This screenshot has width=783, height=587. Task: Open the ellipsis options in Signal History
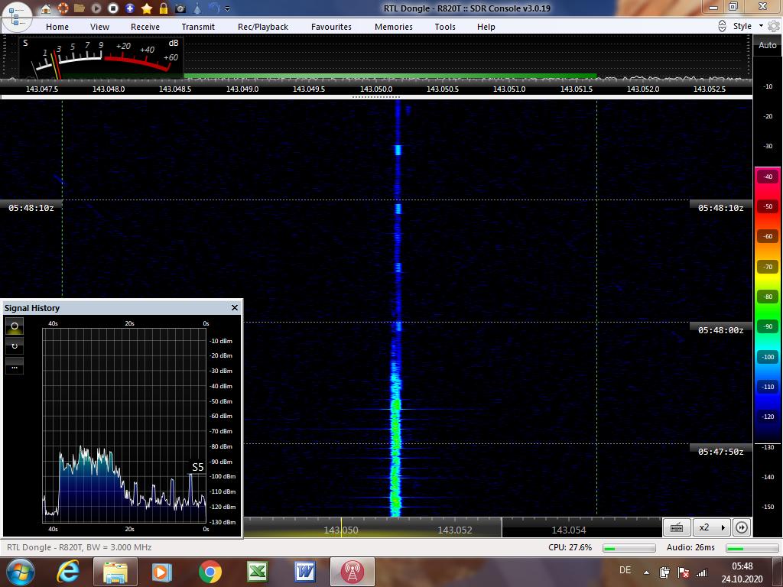click(15, 367)
